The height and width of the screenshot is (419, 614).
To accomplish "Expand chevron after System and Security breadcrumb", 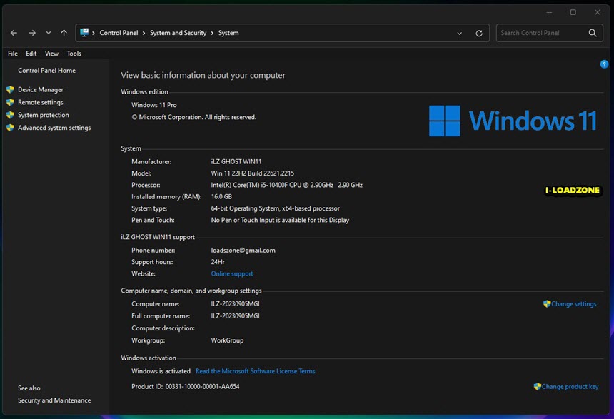I will (212, 33).
